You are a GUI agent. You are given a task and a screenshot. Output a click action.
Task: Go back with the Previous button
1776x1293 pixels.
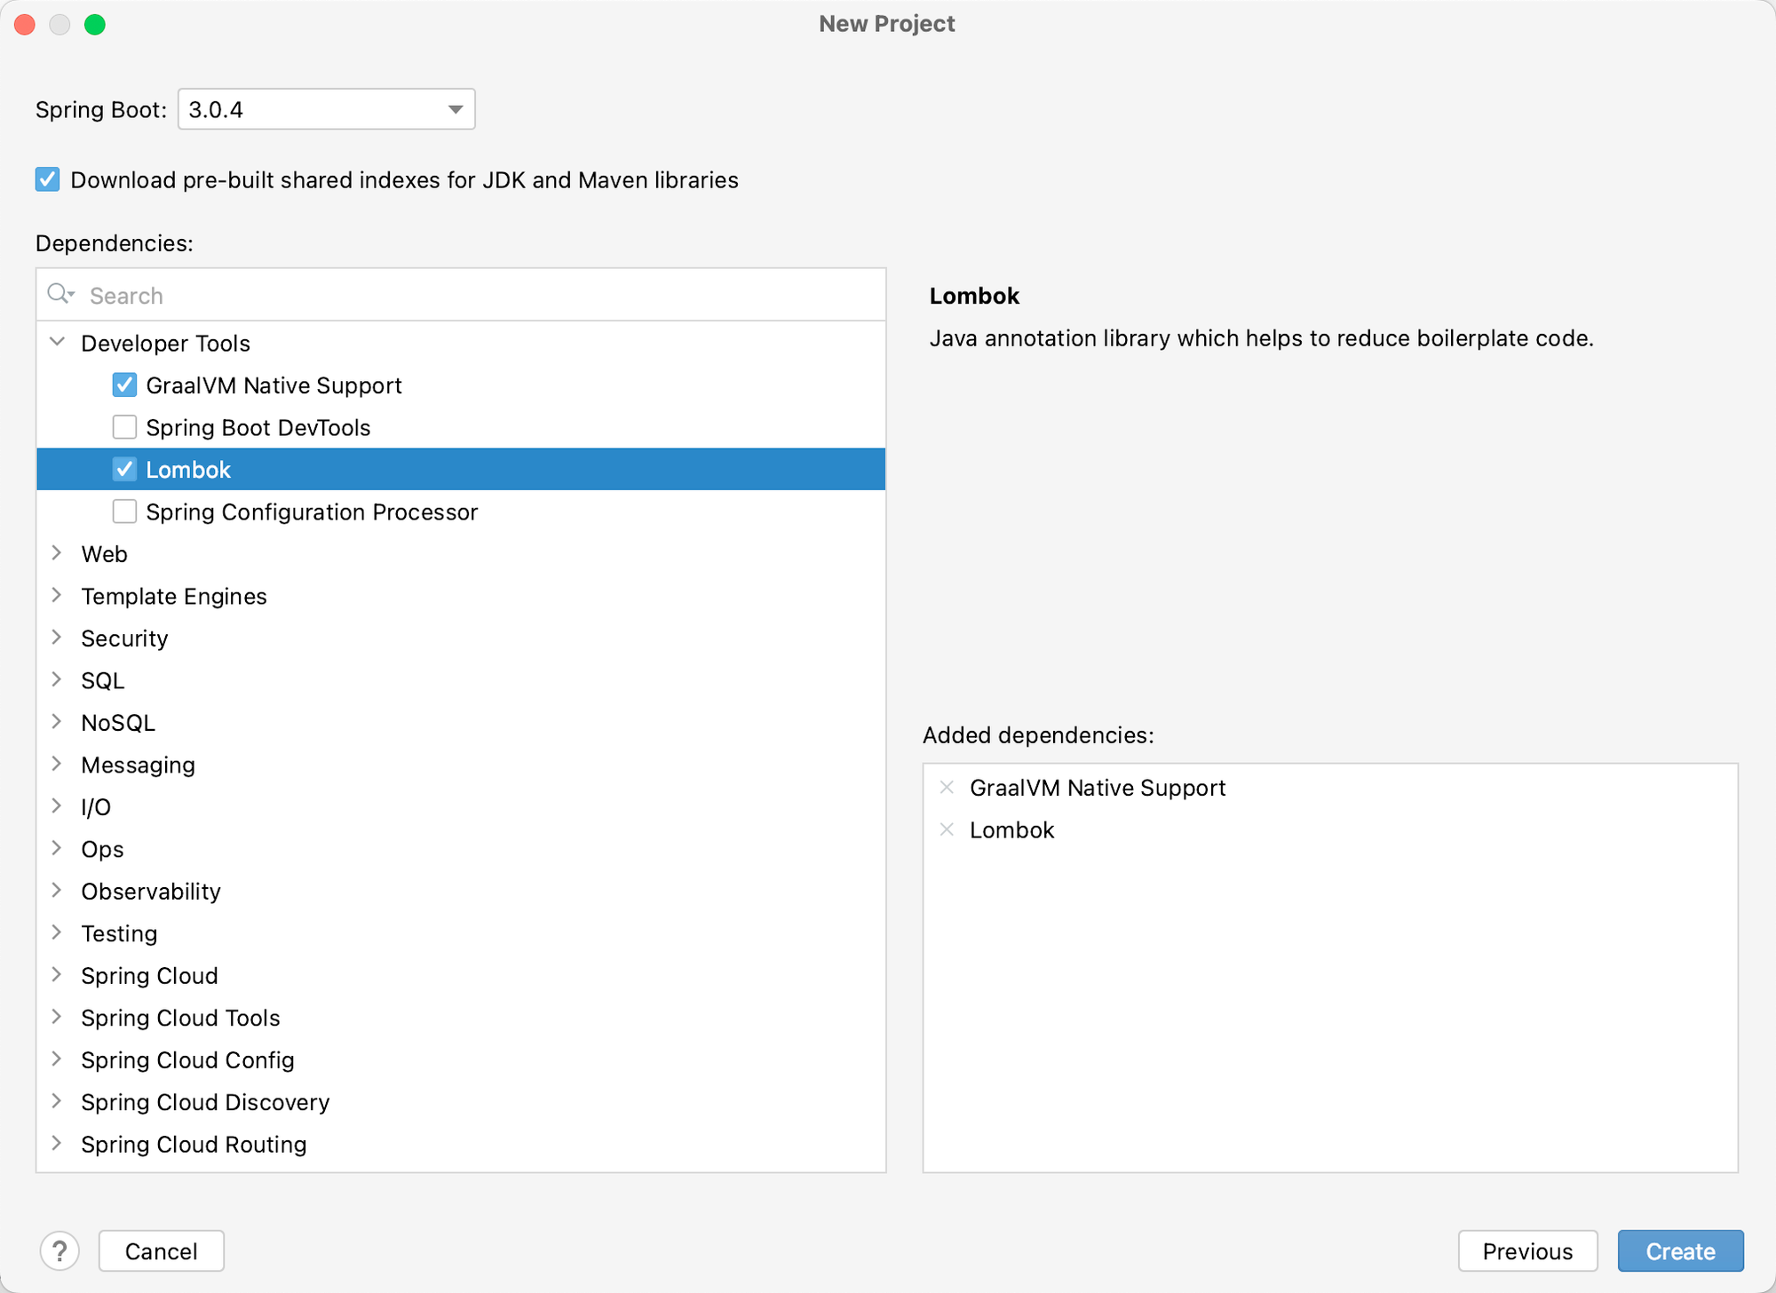pyautogui.click(x=1527, y=1250)
